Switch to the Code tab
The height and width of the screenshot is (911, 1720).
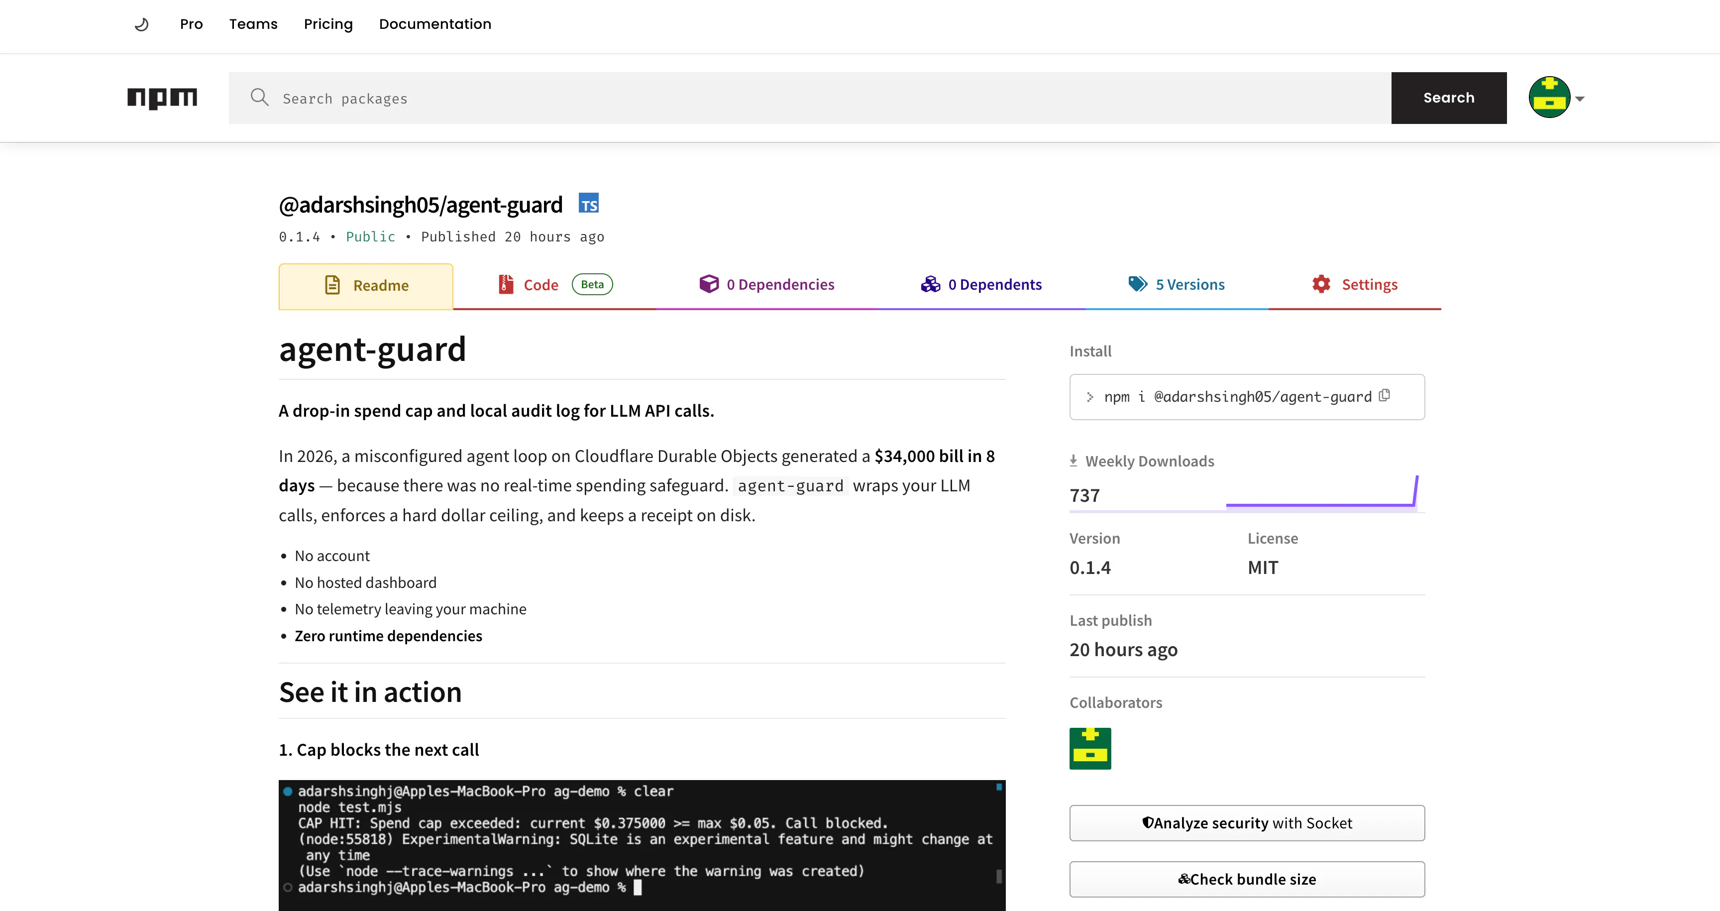[554, 285]
